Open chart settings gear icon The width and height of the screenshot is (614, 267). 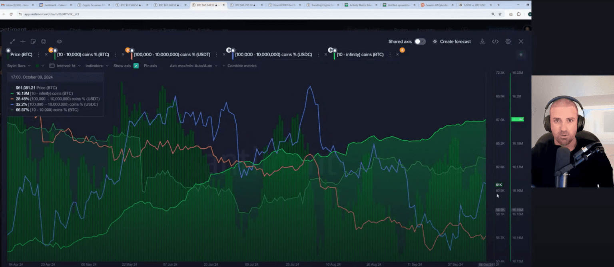coord(508,42)
